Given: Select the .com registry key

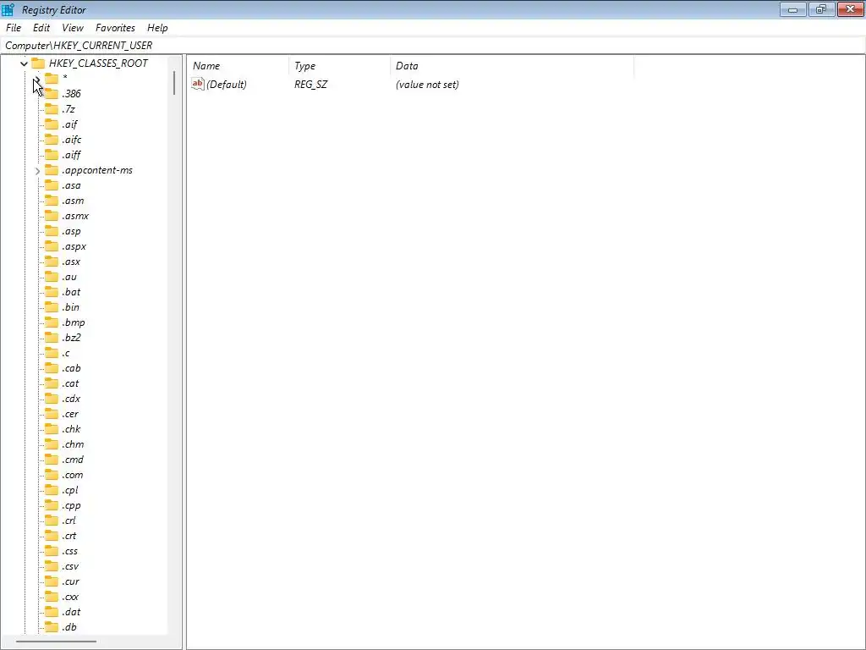Looking at the screenshot, I should pyautogui.click(x=72, y=475).
